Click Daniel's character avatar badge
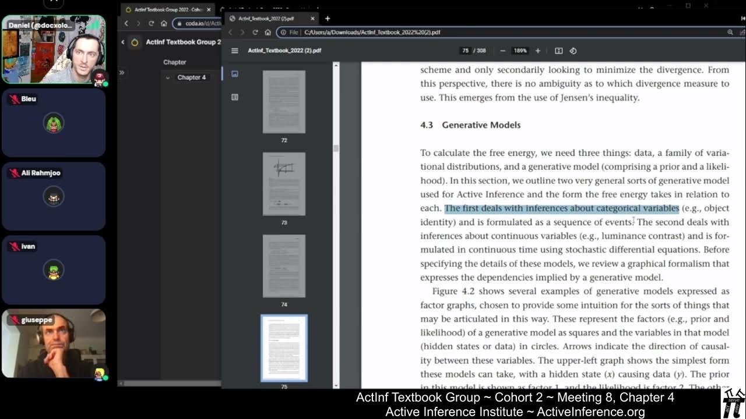Viewport: 746px width, 419px height. (x=100, y=78)
